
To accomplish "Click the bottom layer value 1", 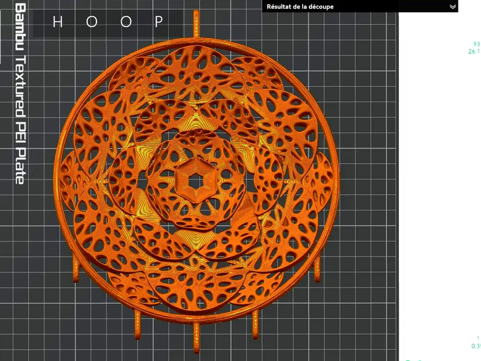I will coord(479,338).
